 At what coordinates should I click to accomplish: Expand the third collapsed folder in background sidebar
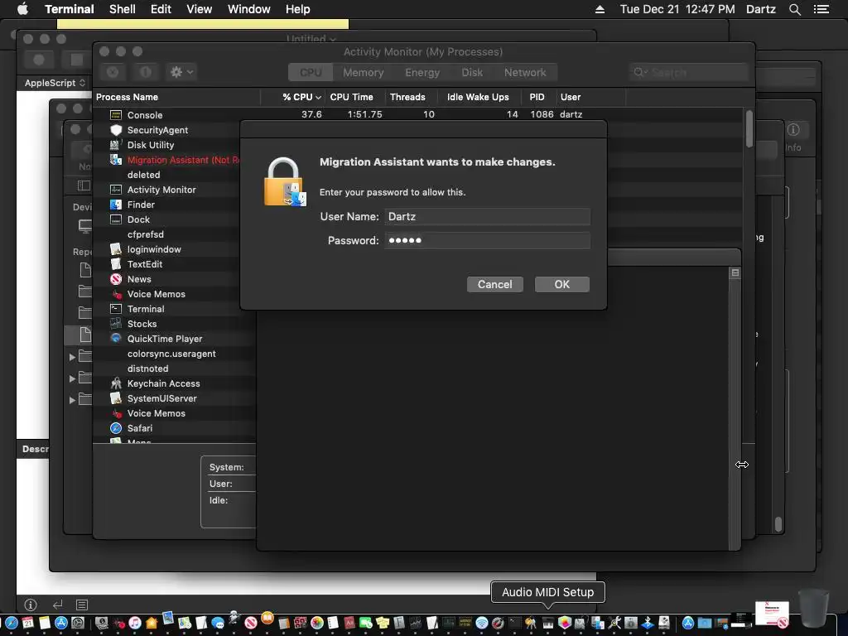tap(73, 400)
